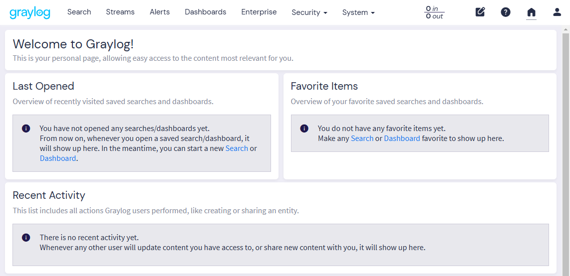Open Dashboards from the top navigation

tap(205, 12)
